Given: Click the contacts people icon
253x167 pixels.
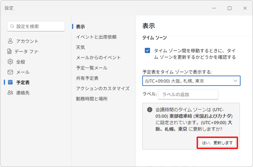Looking at the screenshot, I should coord(10,93).
